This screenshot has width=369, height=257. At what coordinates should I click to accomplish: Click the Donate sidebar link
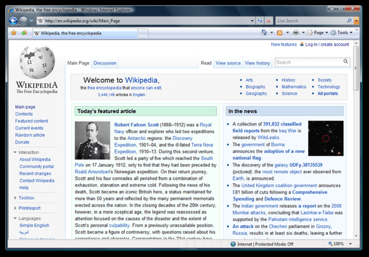[22, 142]
